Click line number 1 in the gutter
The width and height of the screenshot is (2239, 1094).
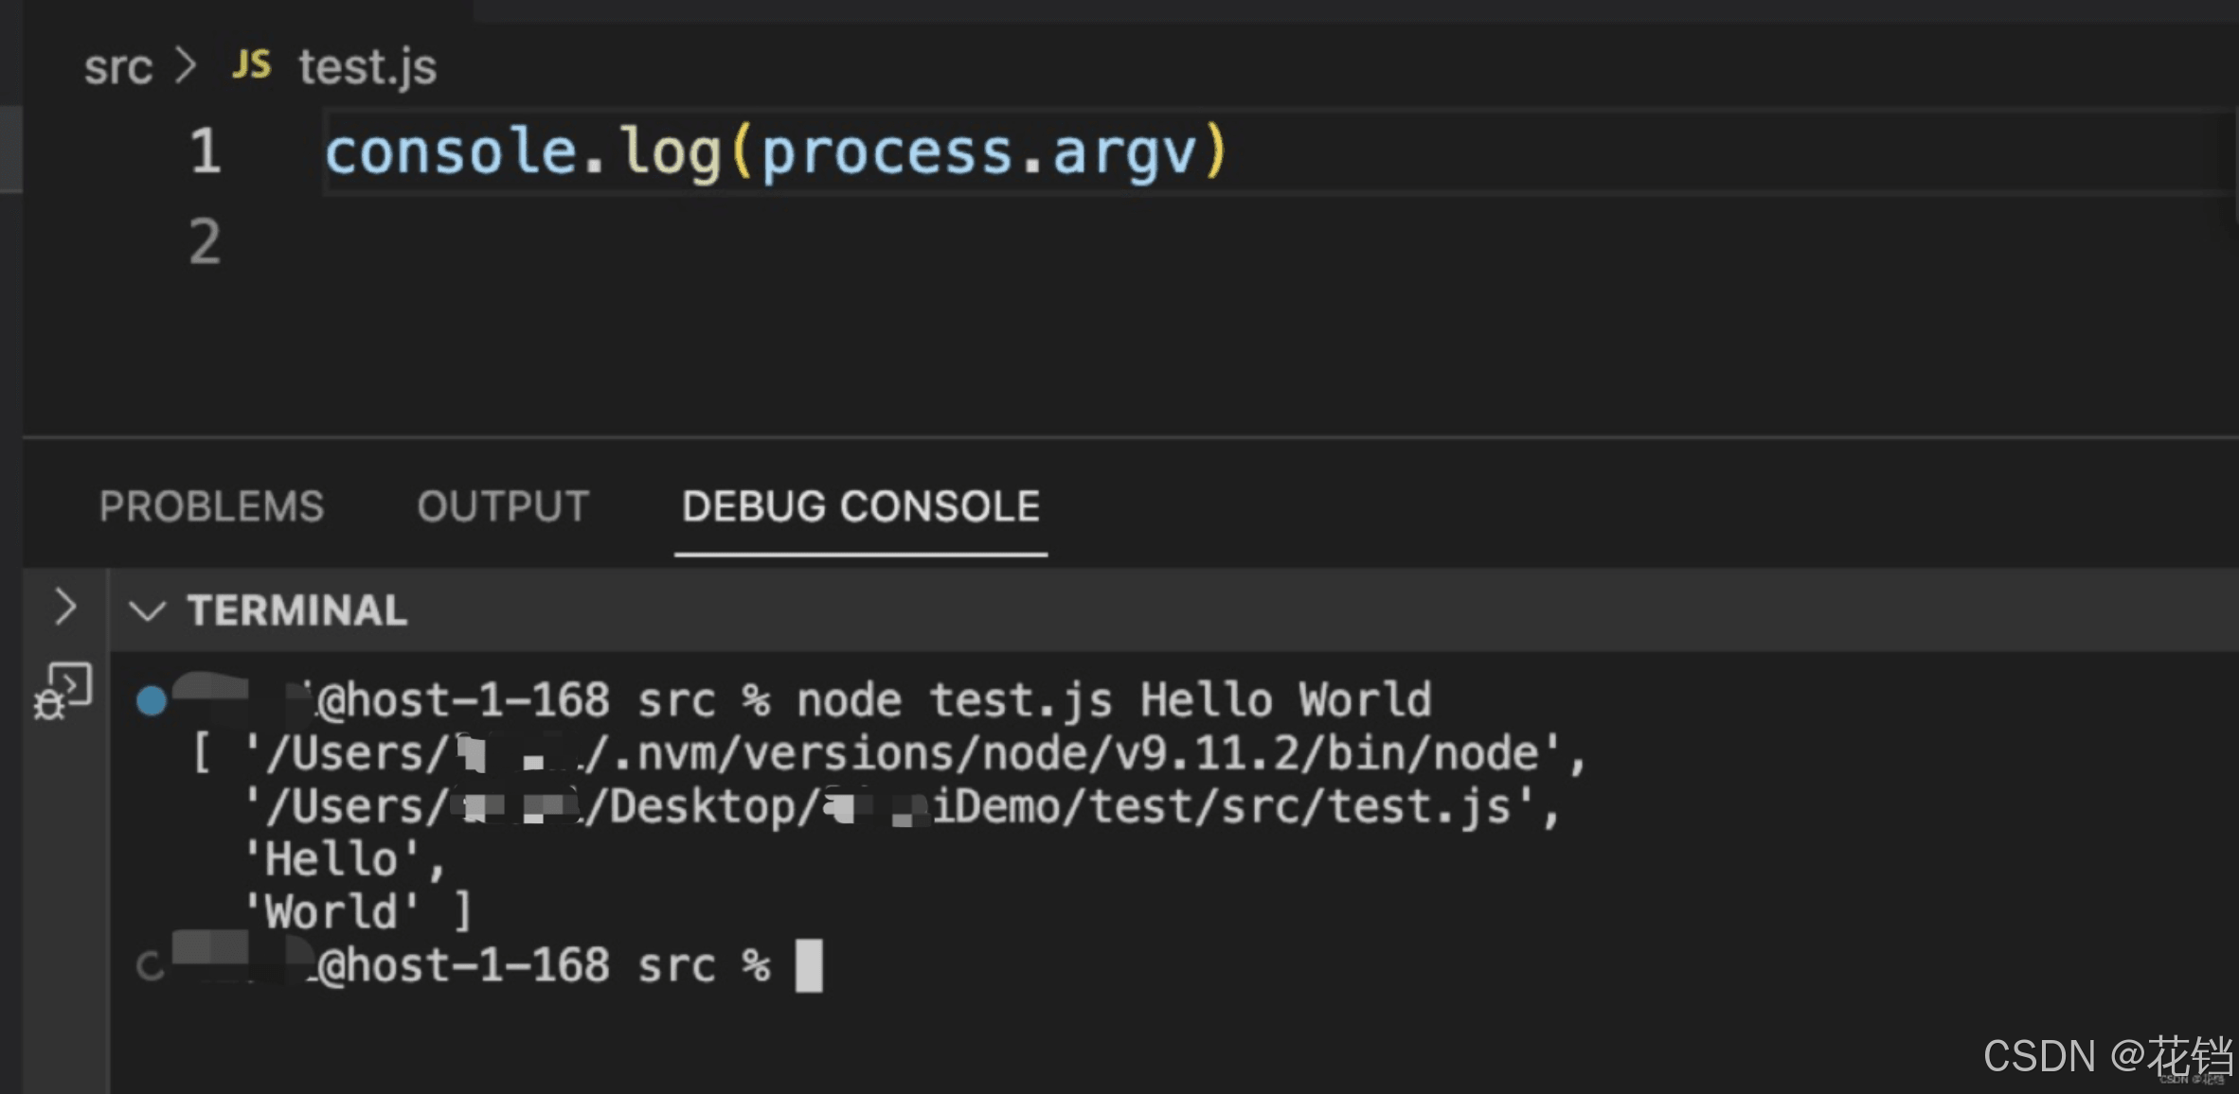click(x=205, y=151)
